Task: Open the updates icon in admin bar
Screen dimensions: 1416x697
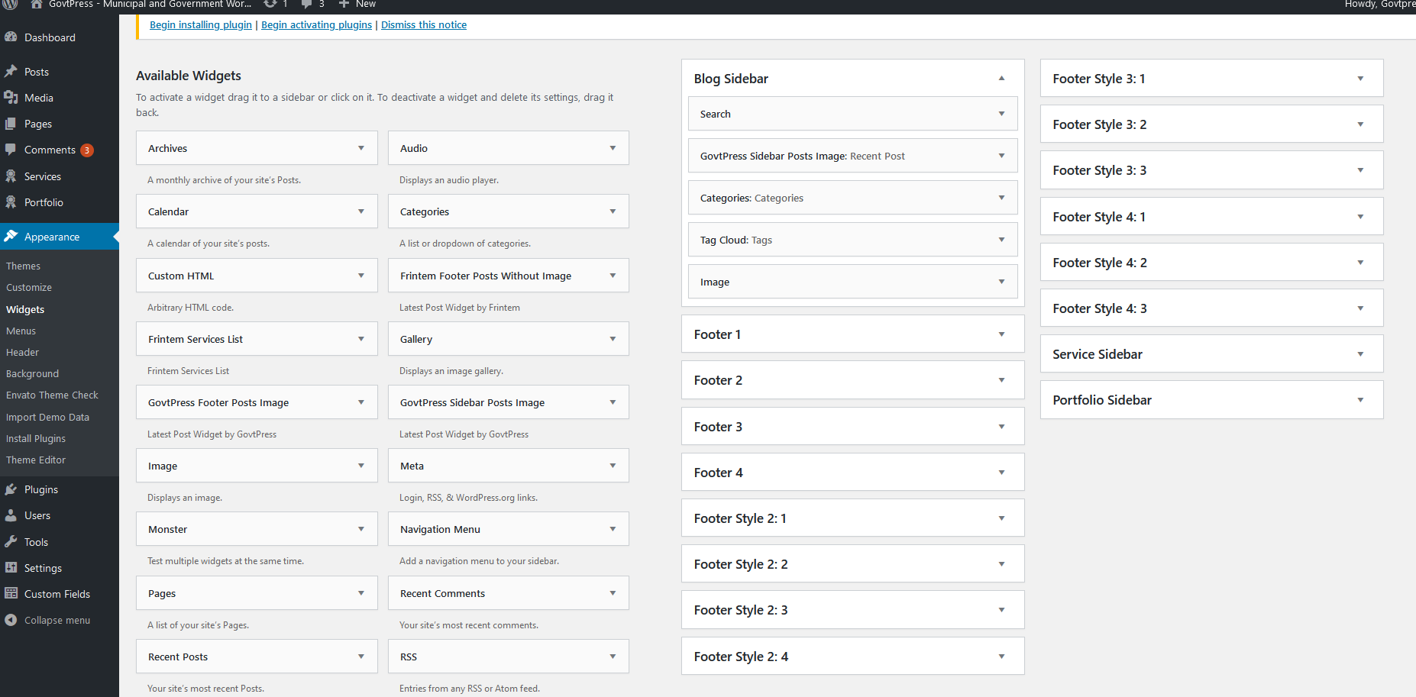Action: [x=270, y=4]
